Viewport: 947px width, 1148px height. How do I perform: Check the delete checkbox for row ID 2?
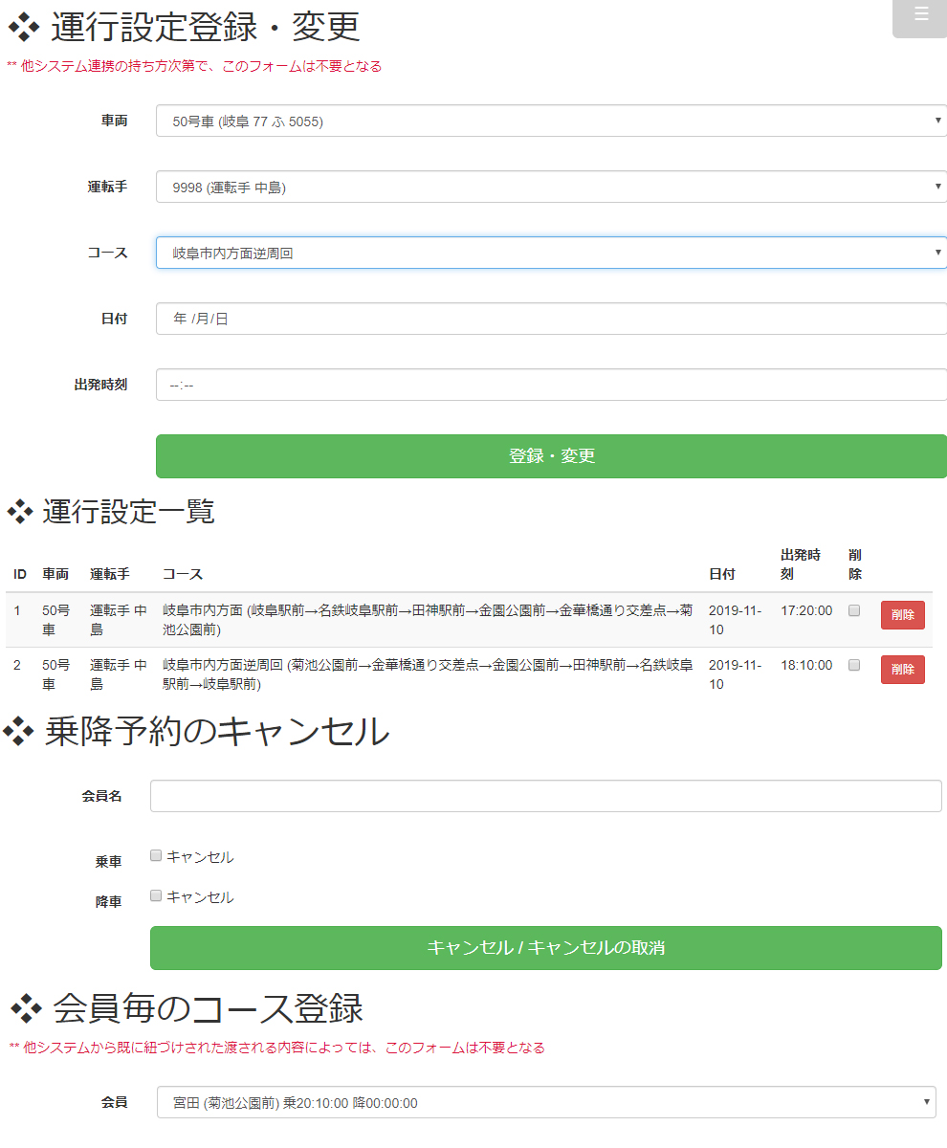(854, 665)
